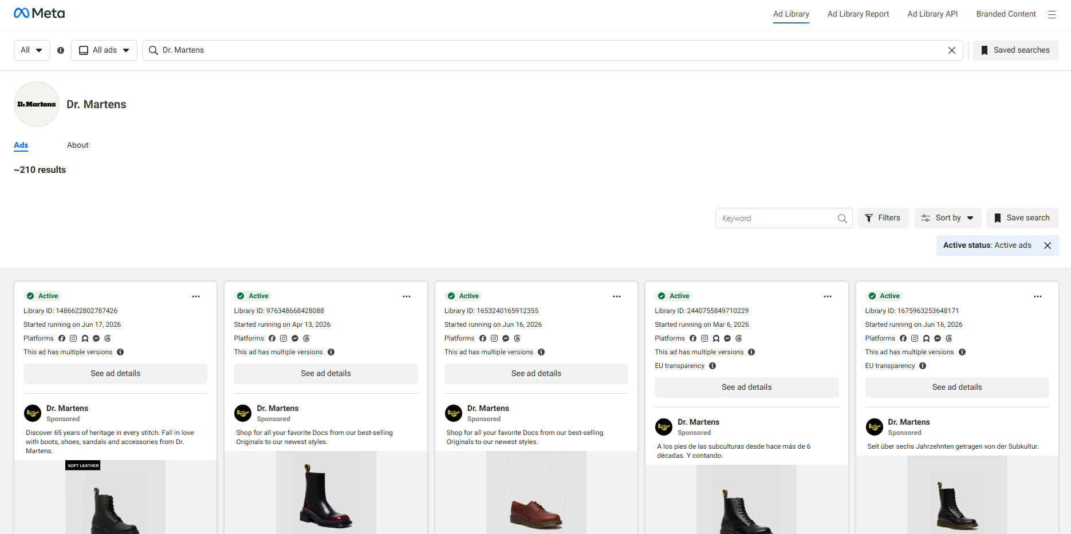Click Dr. Martens name on Spanish ad post
The image size is (1071, 534).
coord(698,422)
